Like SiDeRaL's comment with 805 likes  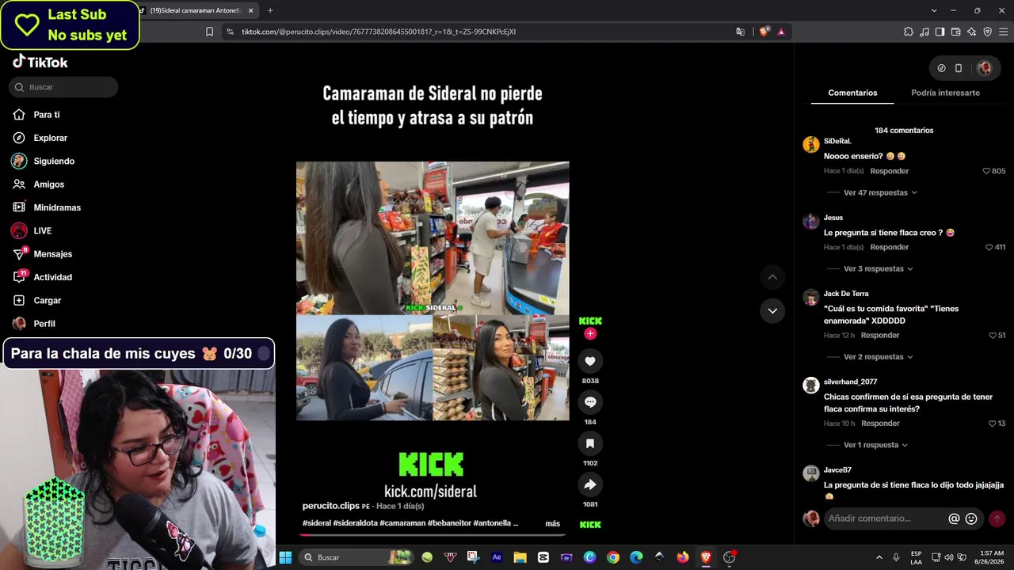click(986, 171)
